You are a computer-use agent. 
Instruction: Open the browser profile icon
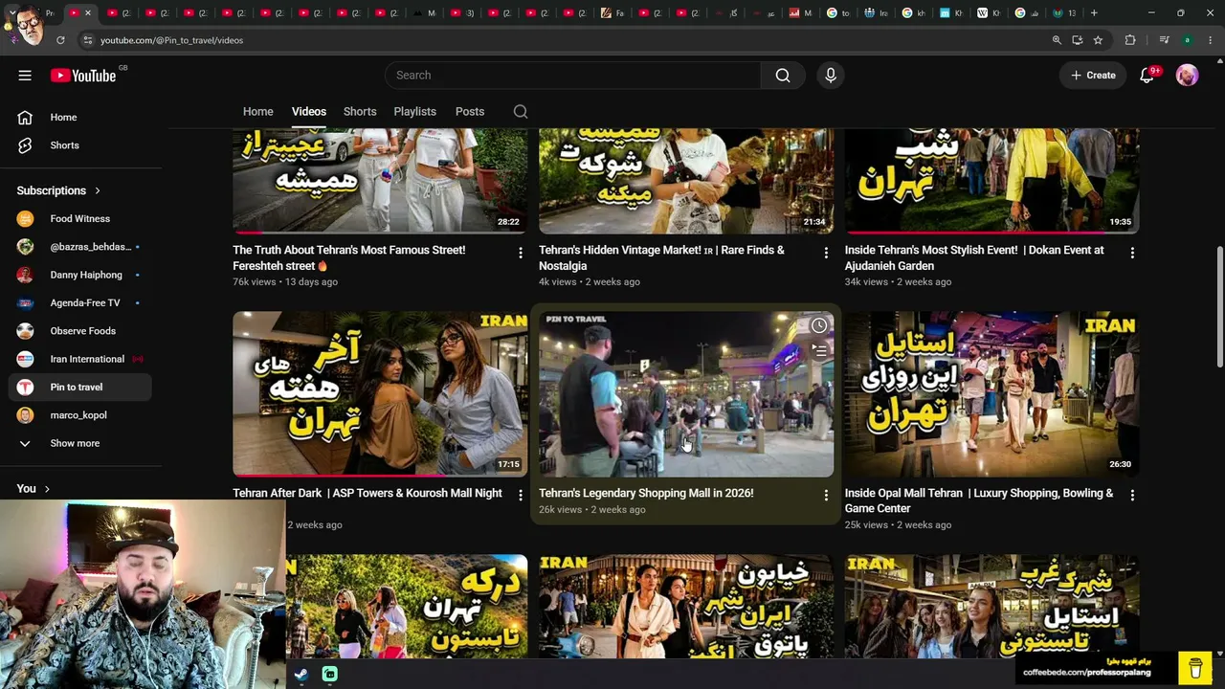[x=1187, y=40]
